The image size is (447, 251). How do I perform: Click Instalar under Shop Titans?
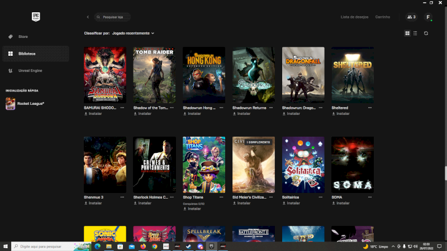point(194,209)
